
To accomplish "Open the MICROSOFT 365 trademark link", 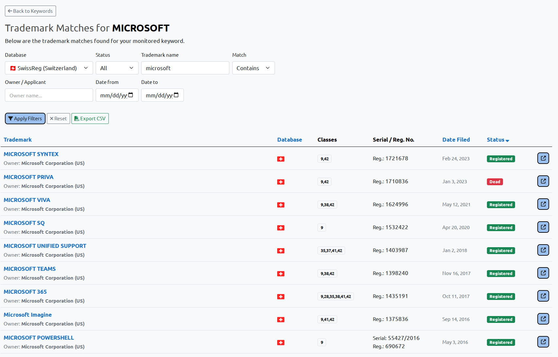I will click(25, 291).
